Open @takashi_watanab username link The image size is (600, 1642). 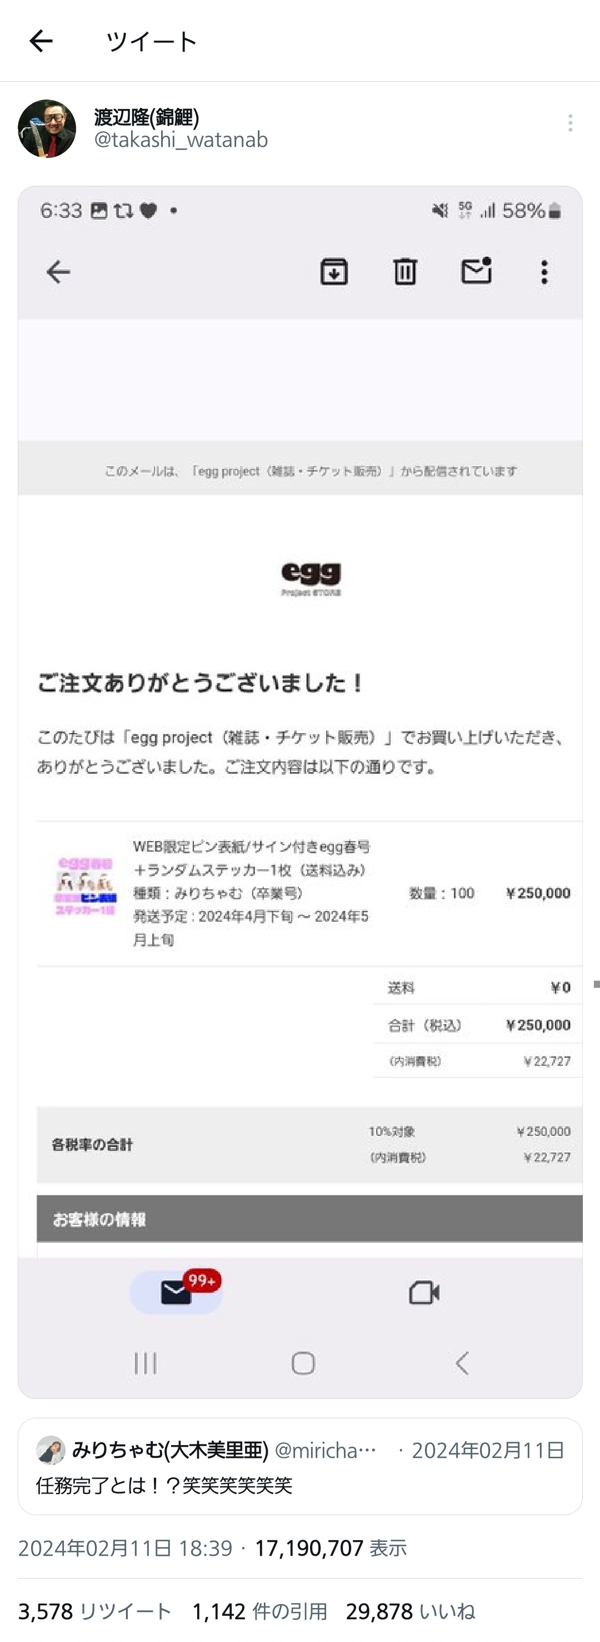coord(181,140)
